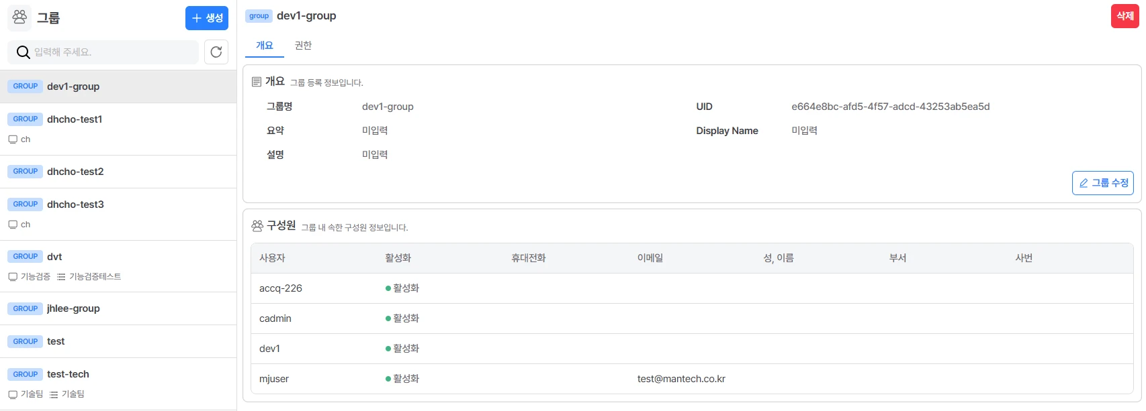Click the small group badge beside dev1-group header
The width and height of the screenshot is (1146, 411).
coord(259,16)
